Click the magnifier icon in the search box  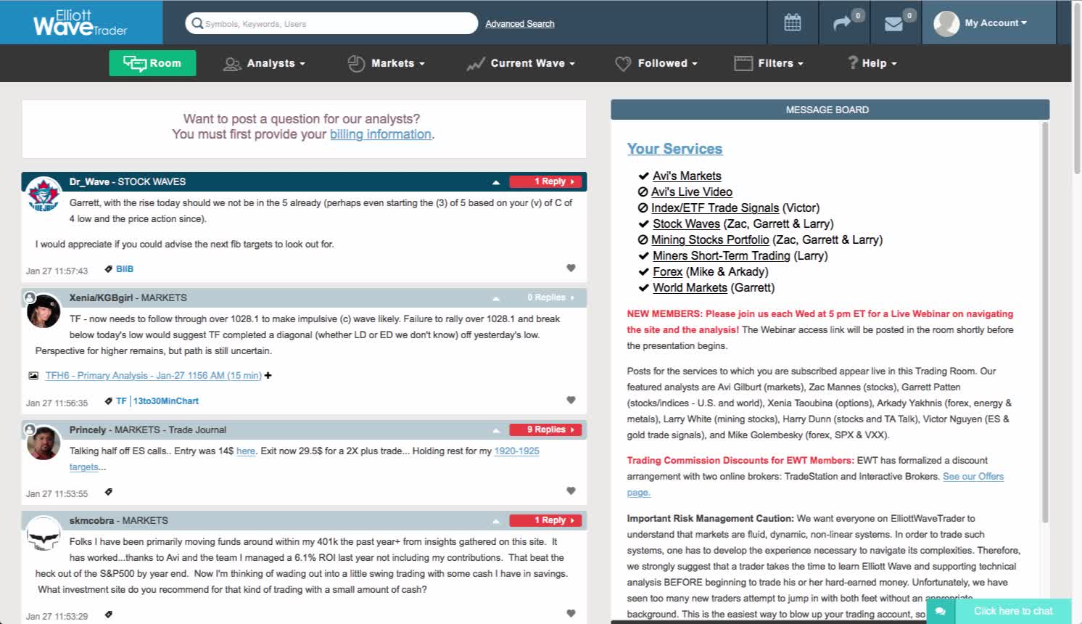[x=197, y=23]
